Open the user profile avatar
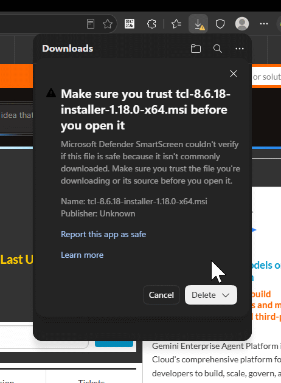Screen dimensions: 281x383 pos(242,24)
